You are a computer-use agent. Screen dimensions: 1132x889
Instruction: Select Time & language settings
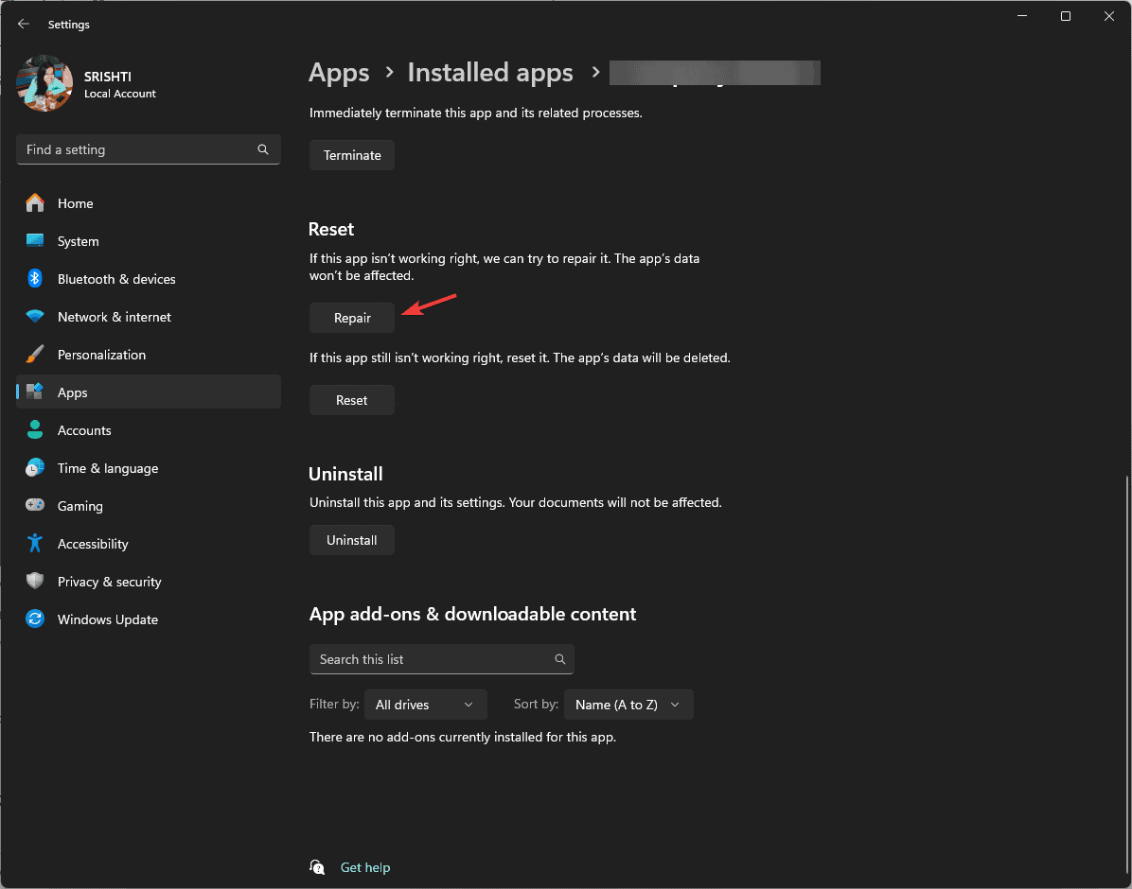click(x=106, y=467)
